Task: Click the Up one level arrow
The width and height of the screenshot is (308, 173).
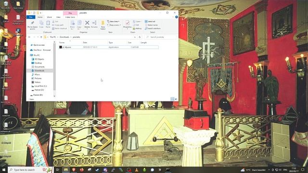Action: pos(41,37)
